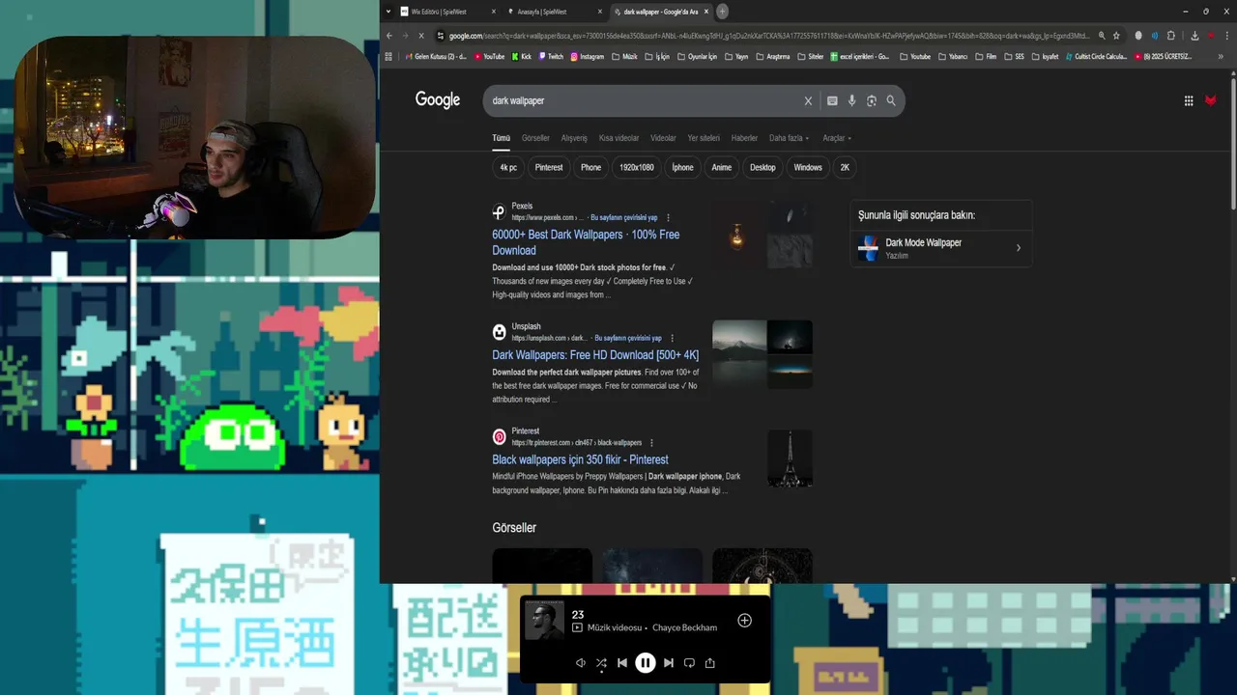
Task: Click the Google logo
Action: coord(438,100)
